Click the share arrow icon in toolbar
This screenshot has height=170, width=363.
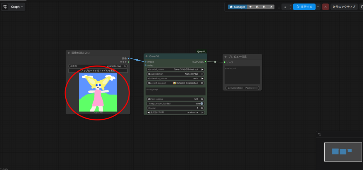(271, 7)
